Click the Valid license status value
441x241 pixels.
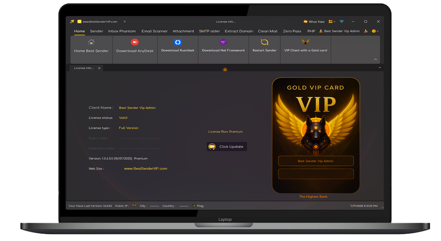[123, 118]
